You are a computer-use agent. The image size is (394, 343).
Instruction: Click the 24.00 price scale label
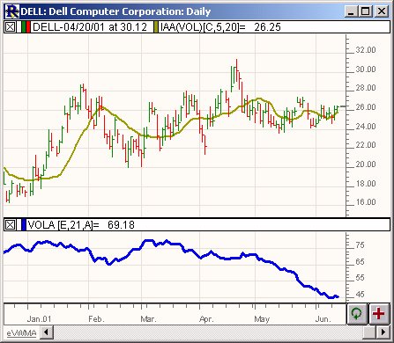pyautogui.click(x=366, y=127)
